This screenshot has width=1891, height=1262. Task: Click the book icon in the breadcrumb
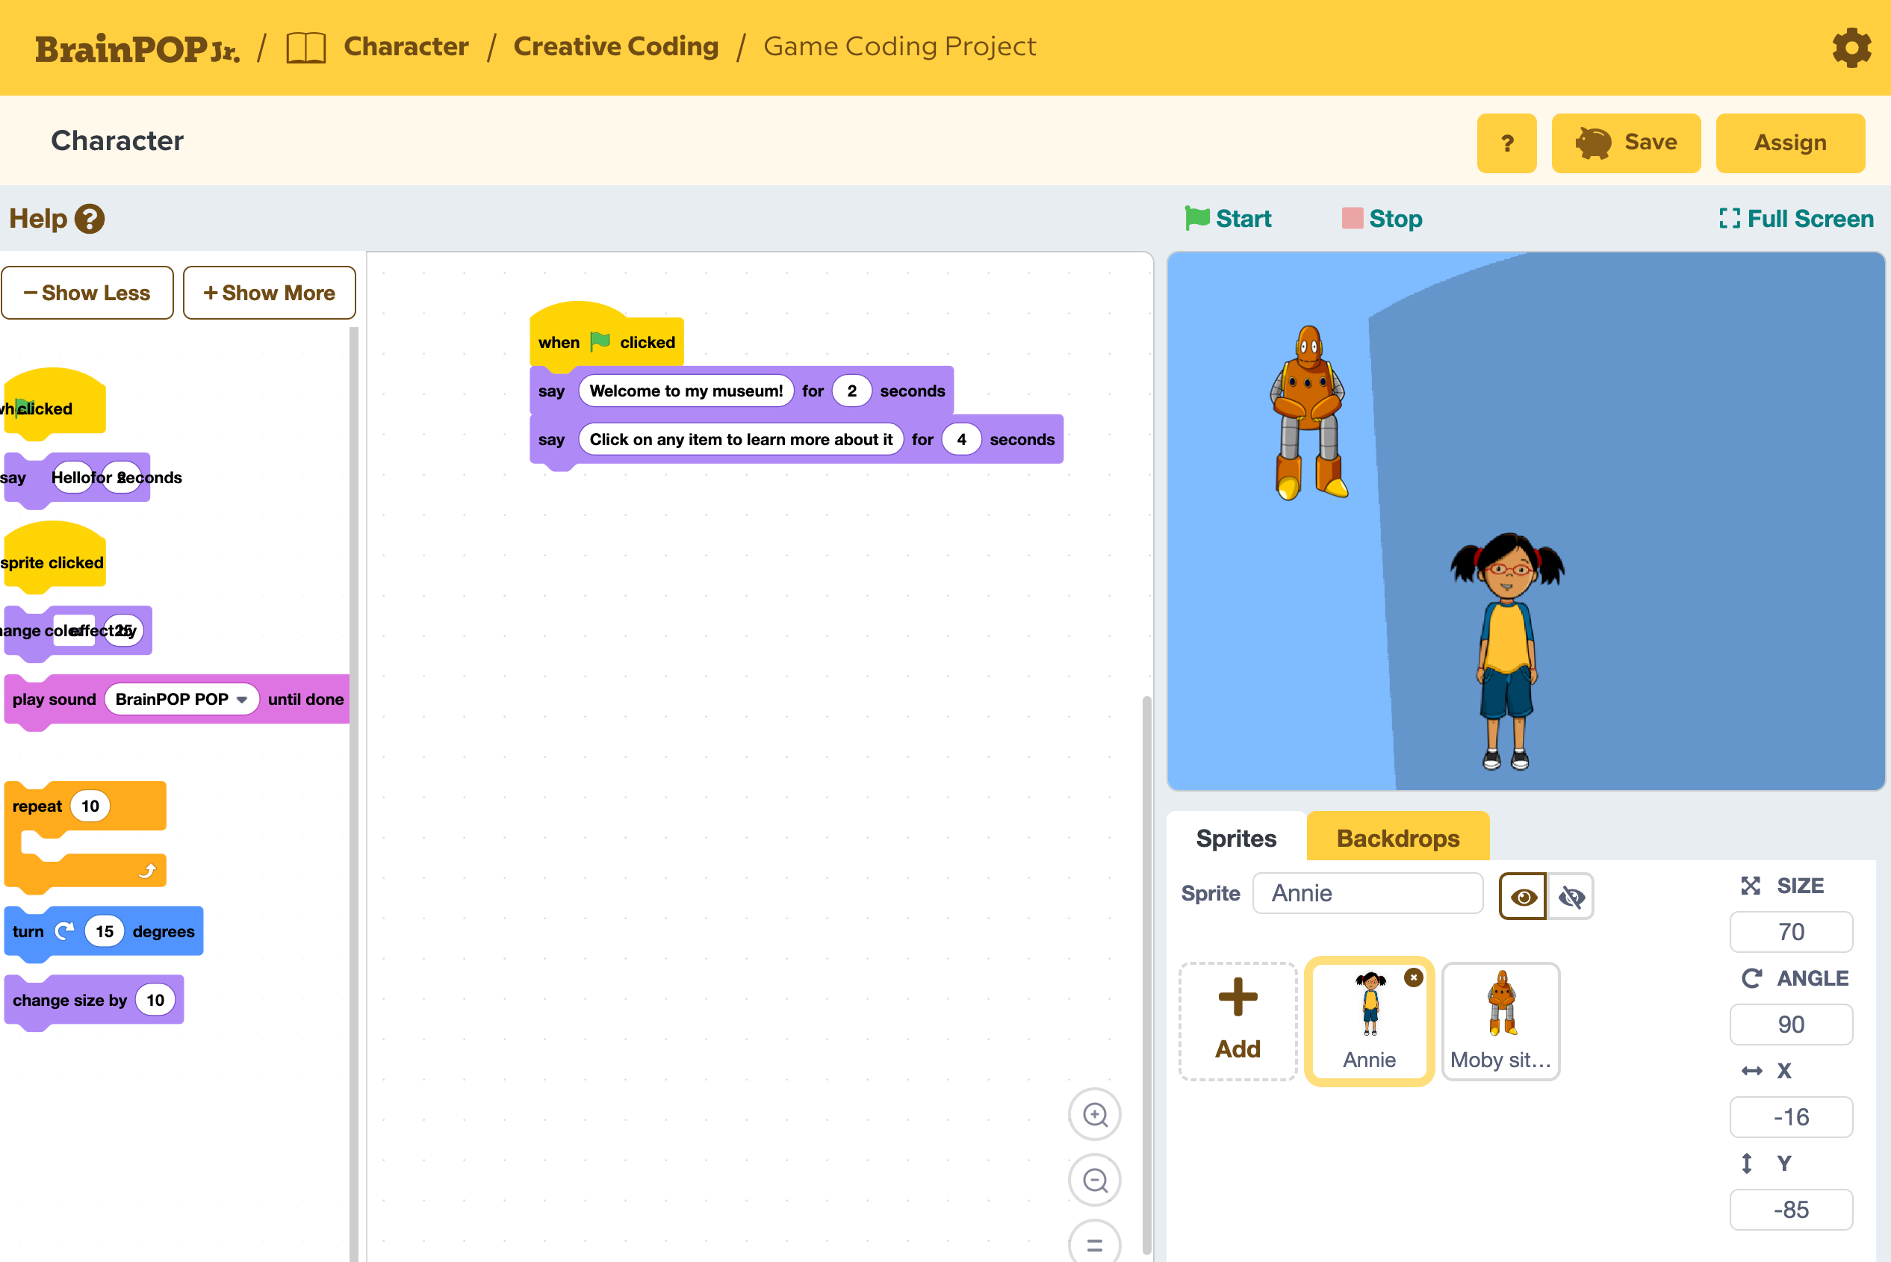306,48
